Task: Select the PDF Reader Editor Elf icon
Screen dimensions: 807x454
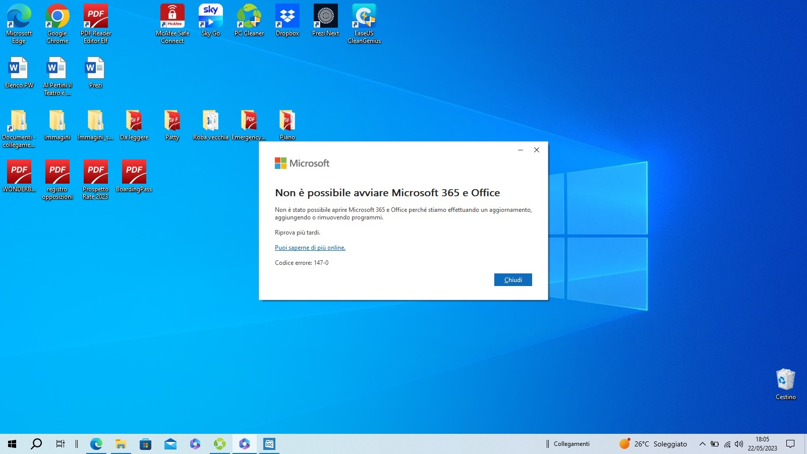Action: point(96,24)
